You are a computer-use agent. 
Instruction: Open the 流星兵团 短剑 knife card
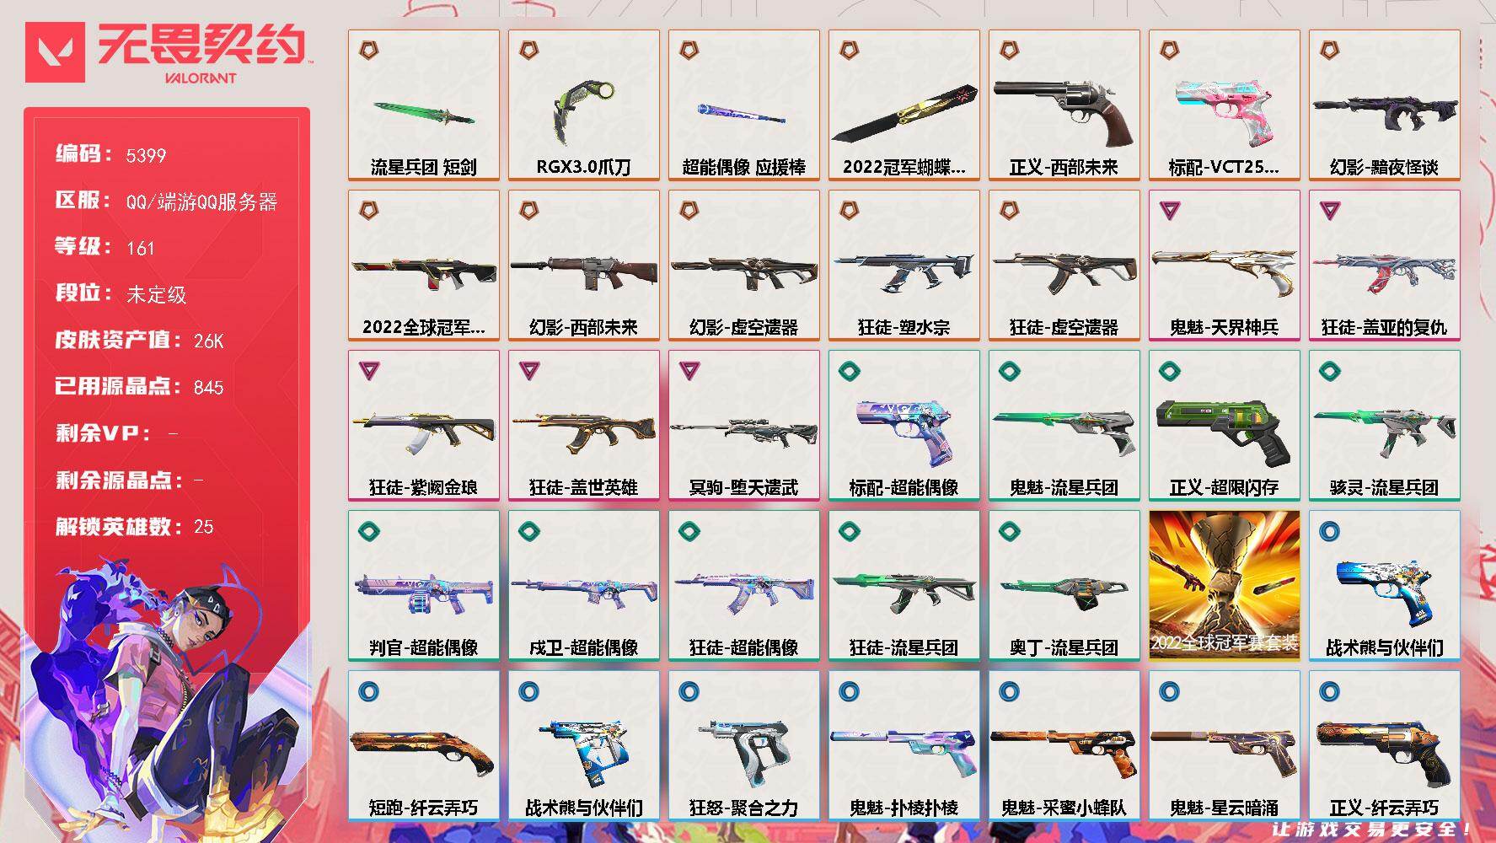point(424,105)
